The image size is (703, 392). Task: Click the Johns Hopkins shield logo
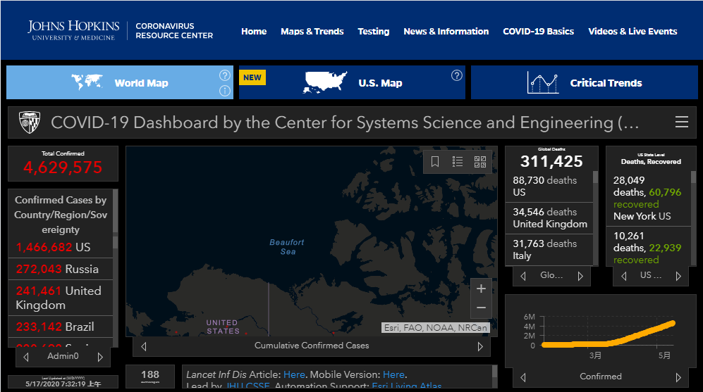[29, 122]
